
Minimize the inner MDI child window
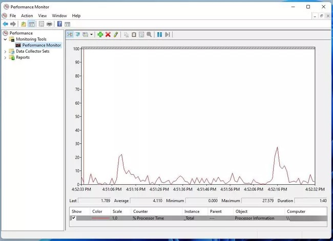pos(315,16)
